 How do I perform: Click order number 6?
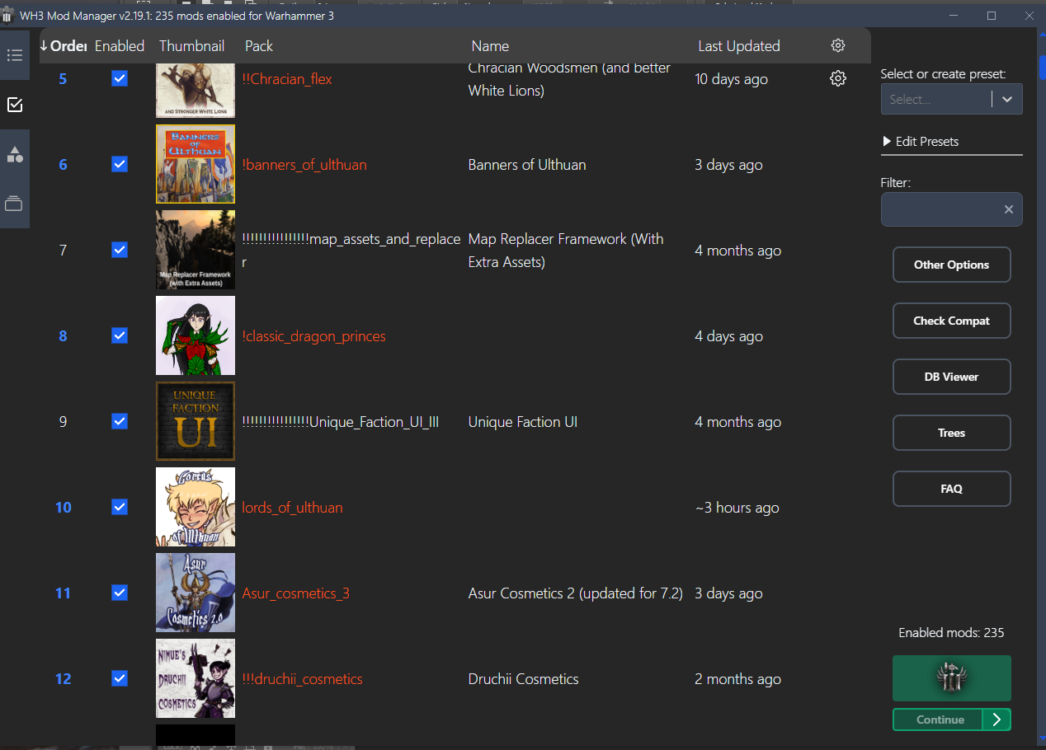pyautogui.click(x=63, y=165)
